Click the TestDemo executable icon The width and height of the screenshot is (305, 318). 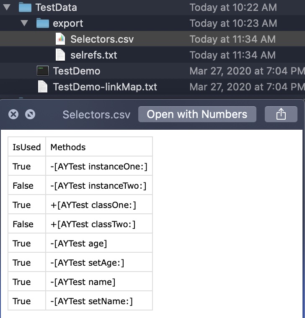tap(43, 71)
